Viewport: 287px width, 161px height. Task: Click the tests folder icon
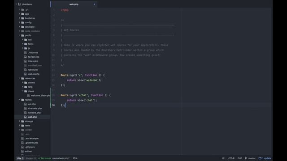coord(22,126)
